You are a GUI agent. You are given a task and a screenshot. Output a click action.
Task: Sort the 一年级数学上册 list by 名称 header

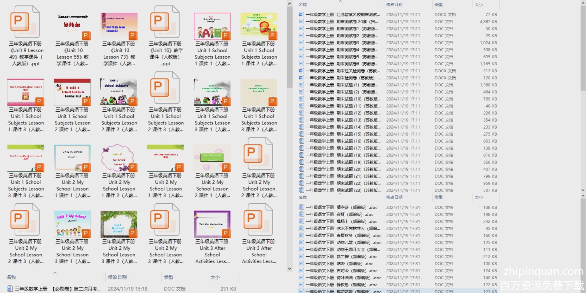pos(303,4)
